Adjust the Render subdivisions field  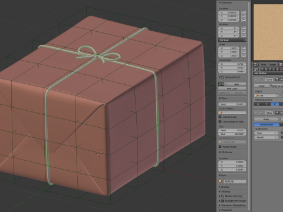pyautogui.click(x=266, y=137)
